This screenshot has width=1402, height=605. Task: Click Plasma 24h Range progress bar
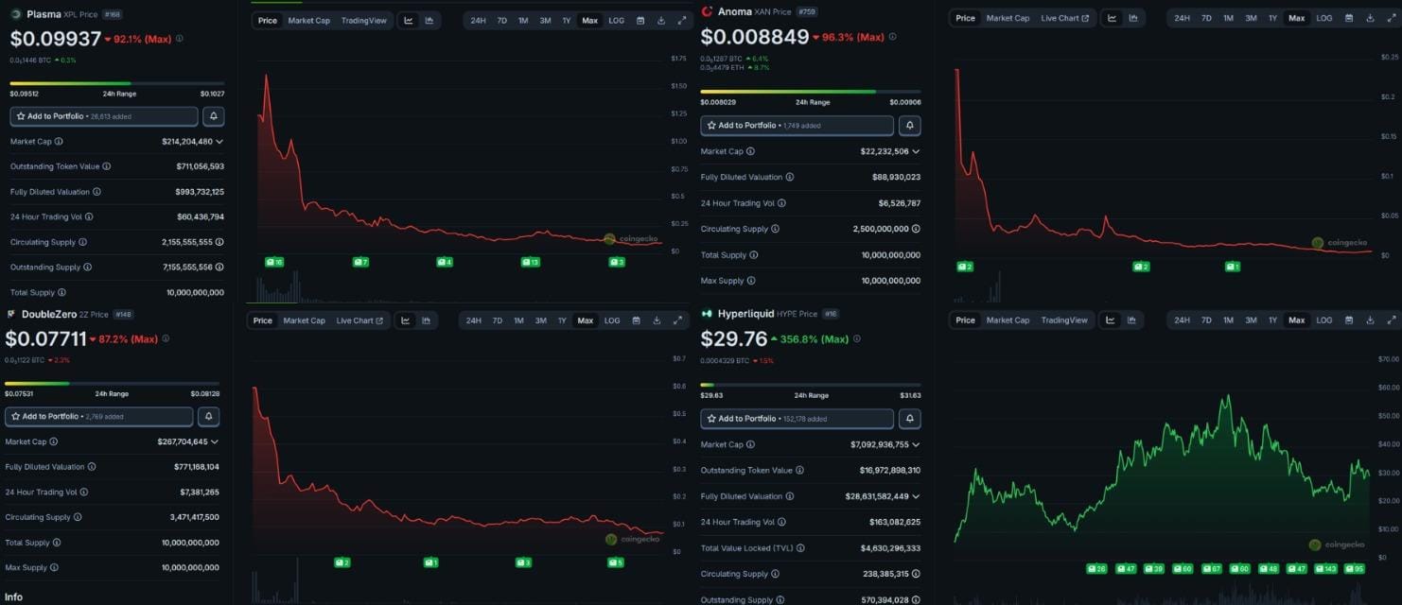click(117, 83)
